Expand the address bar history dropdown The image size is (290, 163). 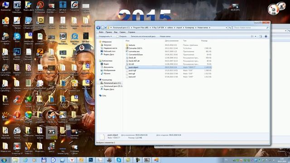(x=227, y=28)
